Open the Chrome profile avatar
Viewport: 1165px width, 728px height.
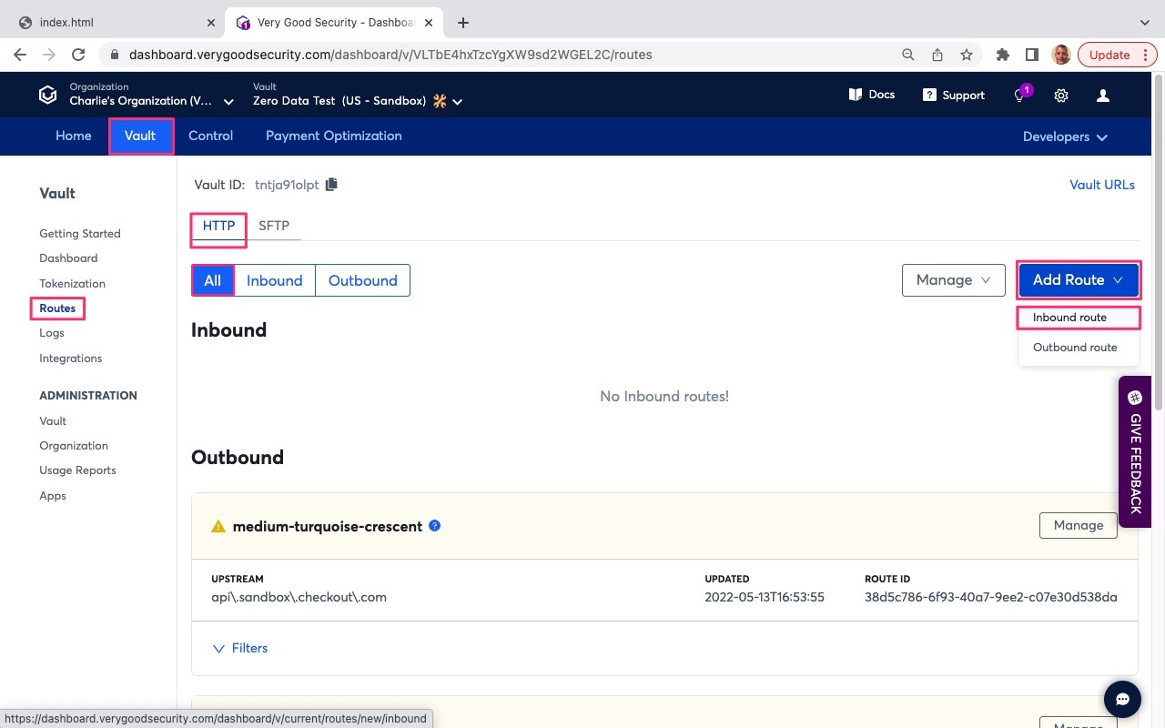[1061, 55]
